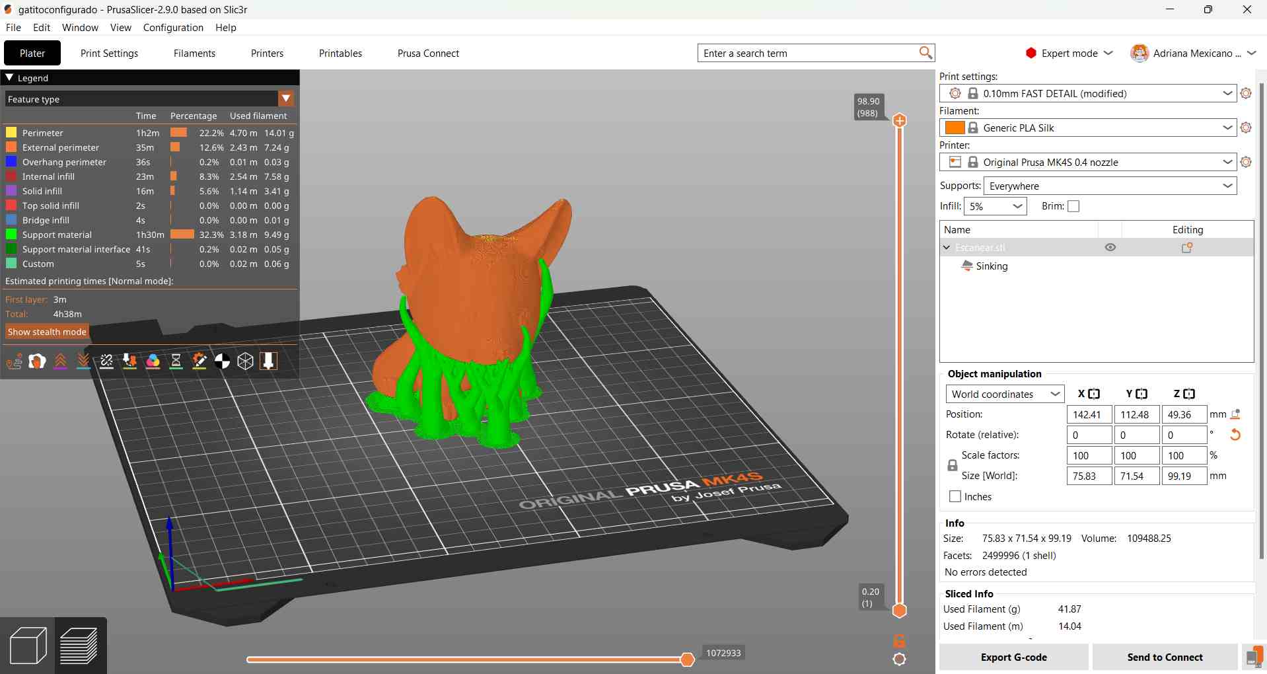1267x674 pixels.
Task: Toggle the Custom G-codes display icon
Action: tap(199, 361)
